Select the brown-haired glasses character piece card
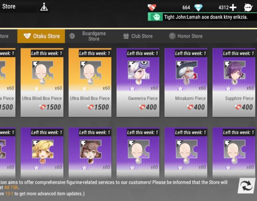The width and height of the screenshot is (257, 201). tap(90, 152)
